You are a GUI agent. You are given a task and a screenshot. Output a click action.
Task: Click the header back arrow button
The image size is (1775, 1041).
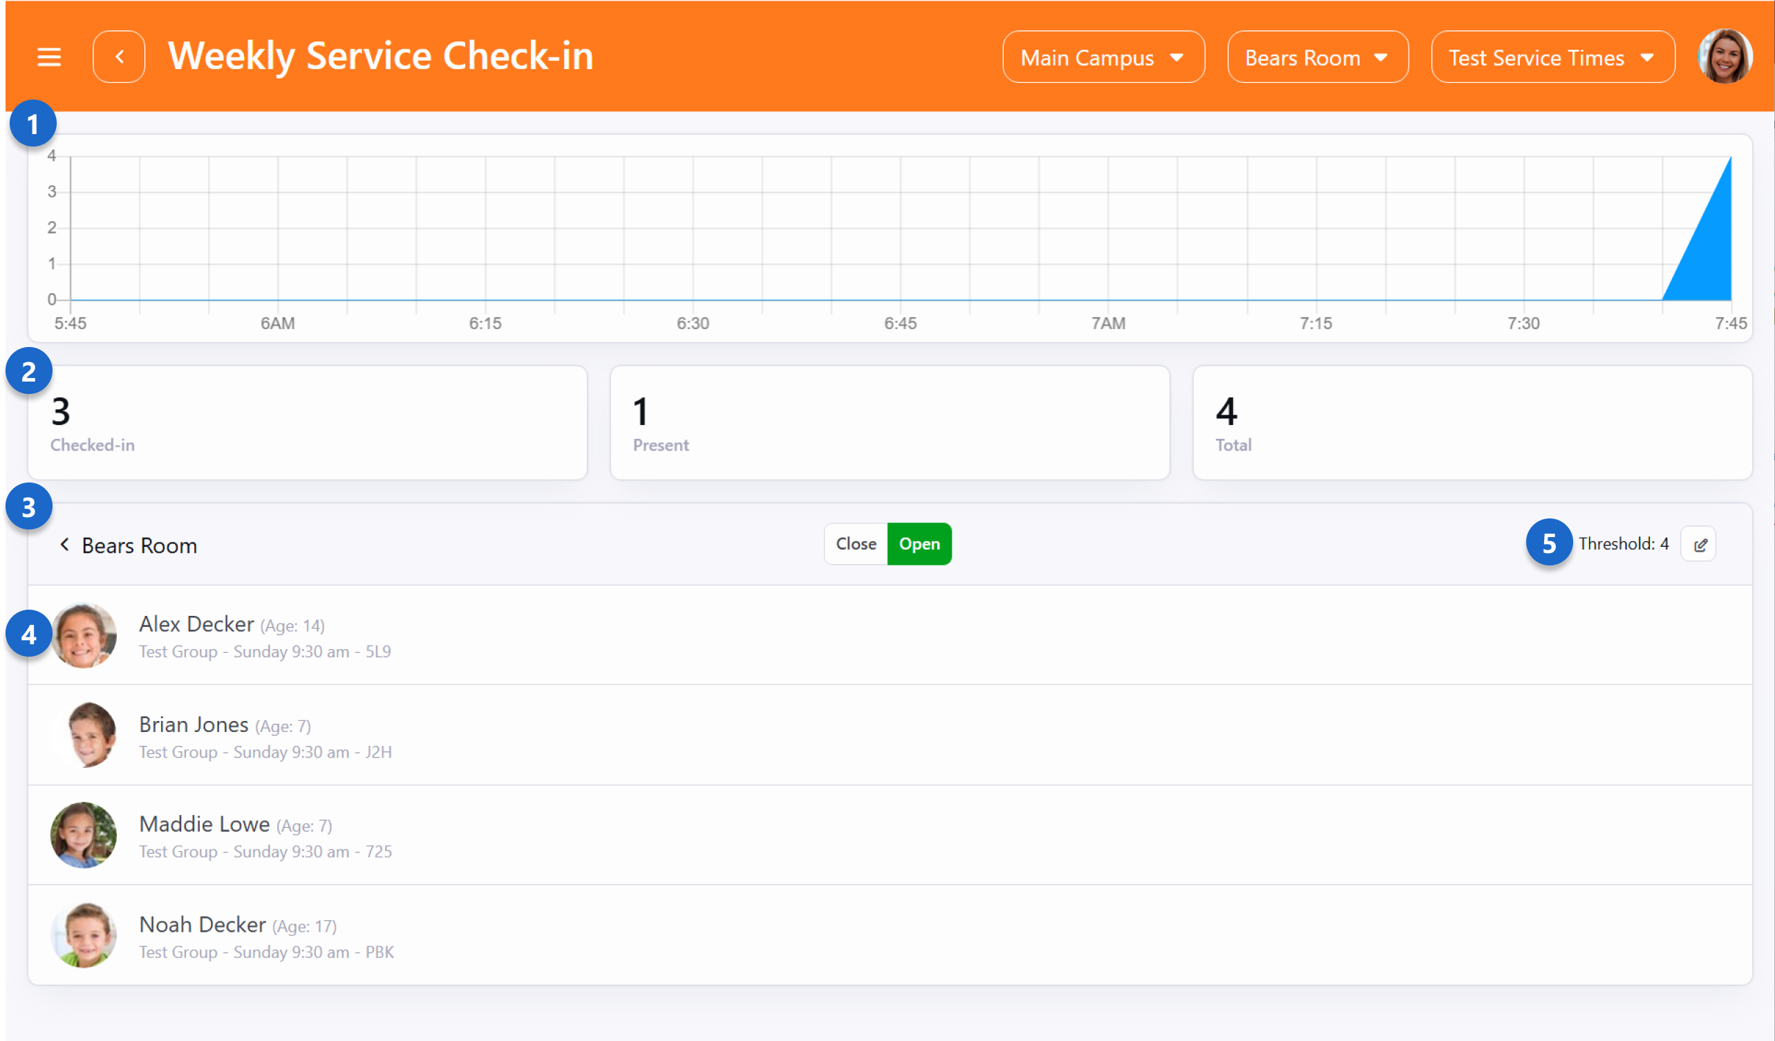click(x=119, y=57)
